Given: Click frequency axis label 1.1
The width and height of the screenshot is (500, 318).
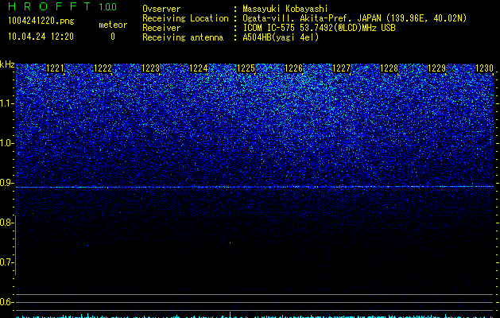Looking at the screenshot, I should click(x=7, y=103).
